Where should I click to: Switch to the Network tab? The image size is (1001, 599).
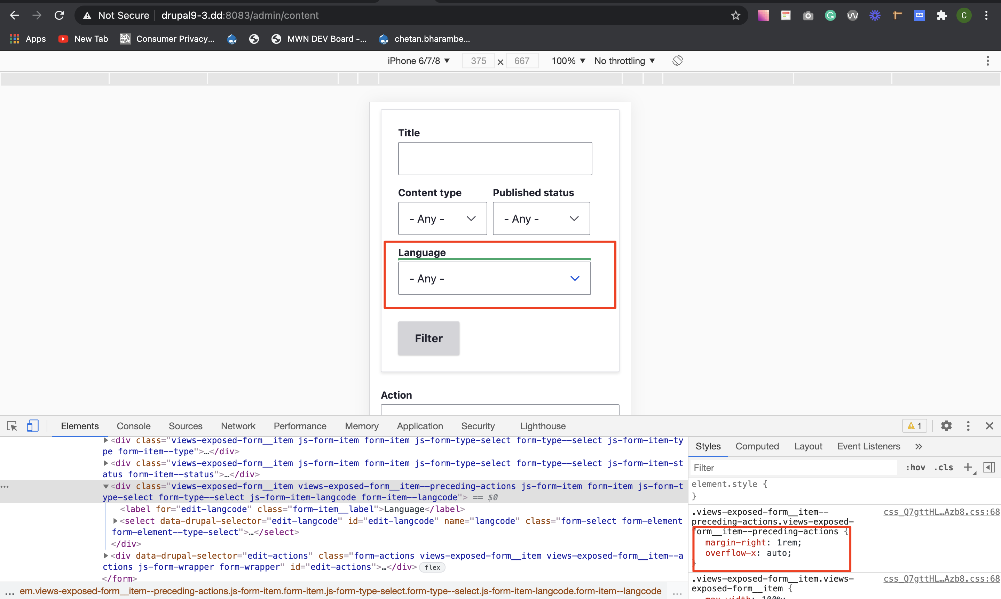tap(238, 426)
